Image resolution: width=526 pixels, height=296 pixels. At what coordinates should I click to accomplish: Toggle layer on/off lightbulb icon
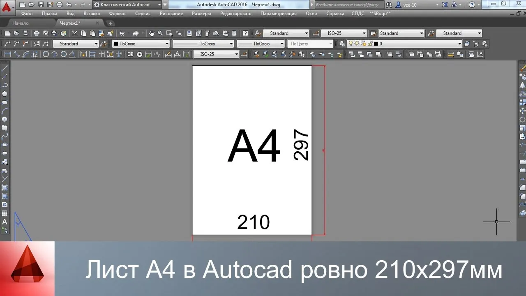(x=351, y=44)
